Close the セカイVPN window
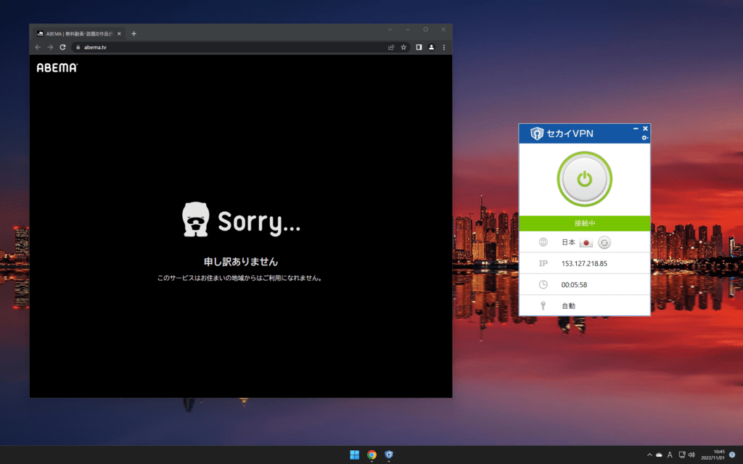Viewport: 743px width, 464px height. 645,129
